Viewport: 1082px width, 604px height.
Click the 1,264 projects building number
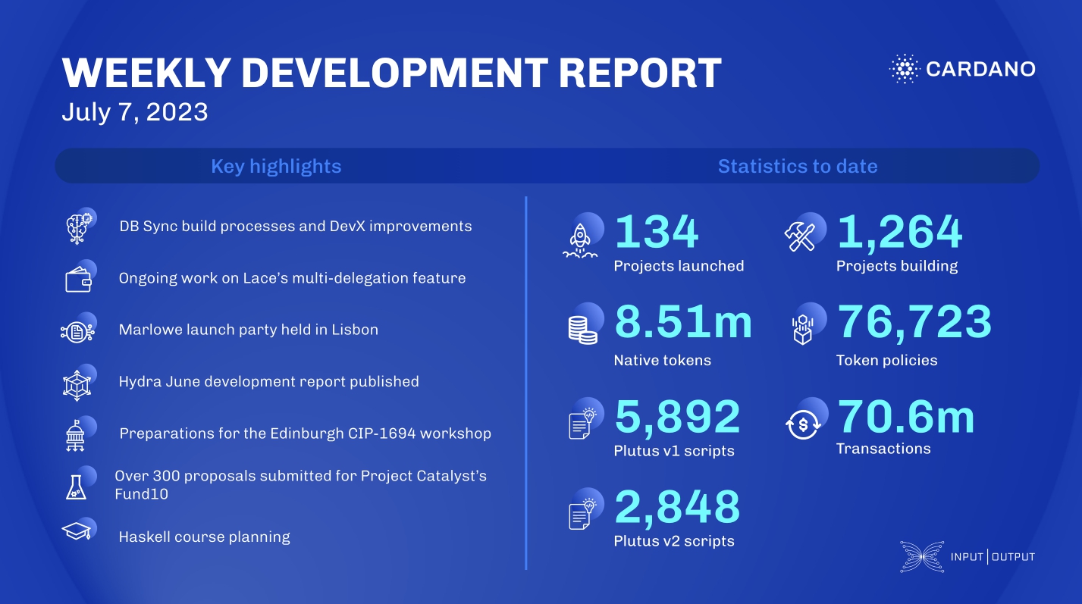tap(899, 232)
